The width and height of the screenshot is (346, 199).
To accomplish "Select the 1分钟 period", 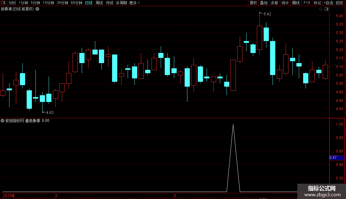I will coord(23,3).
